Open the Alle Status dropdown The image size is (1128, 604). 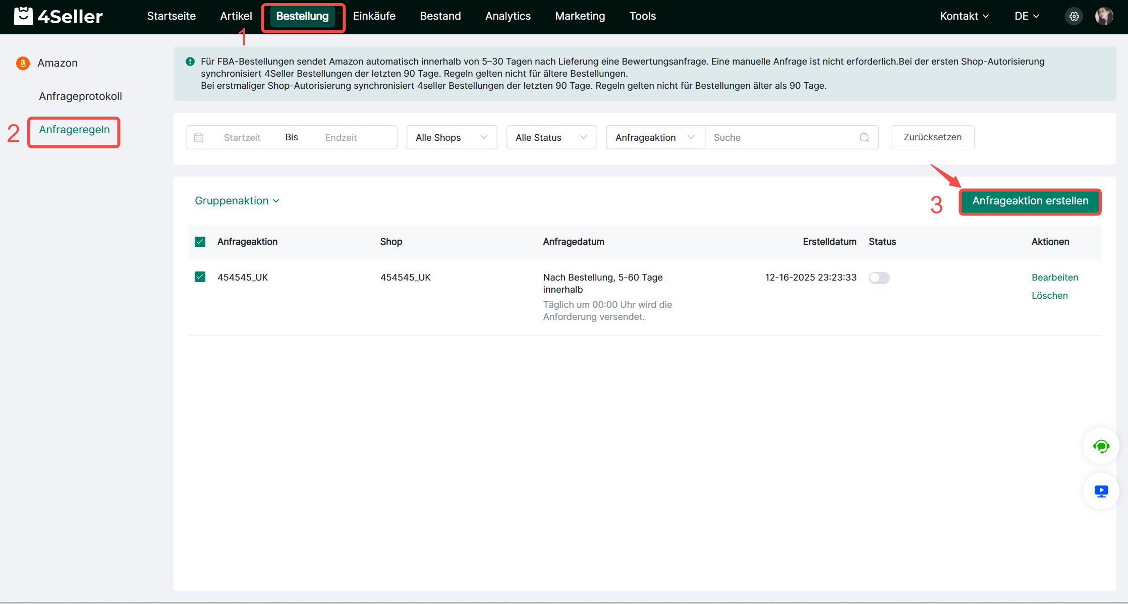(551, 137)
